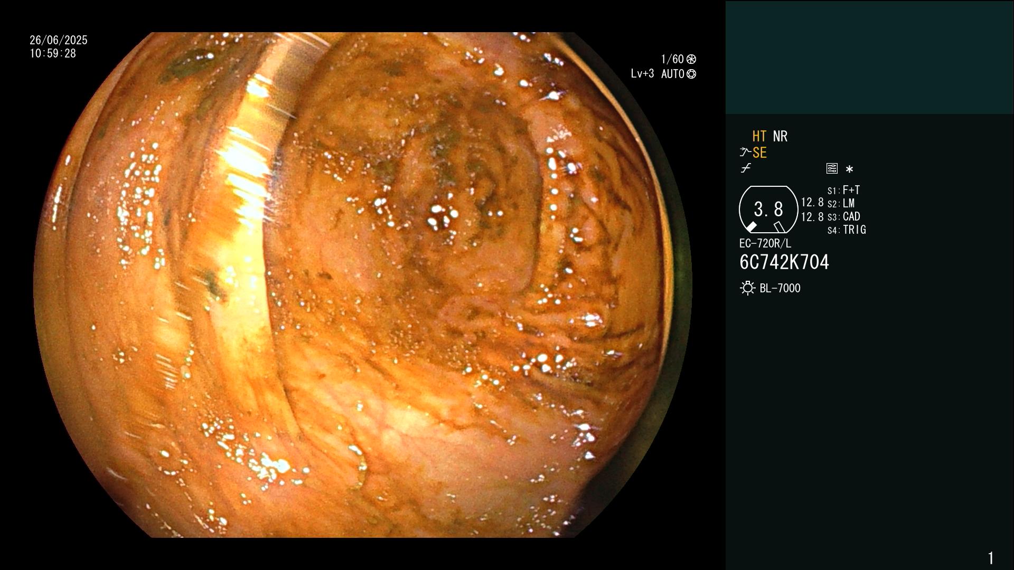Click the BL-7000 light source label
This screenshot has width=1014, height=570.
coord(780,288)
